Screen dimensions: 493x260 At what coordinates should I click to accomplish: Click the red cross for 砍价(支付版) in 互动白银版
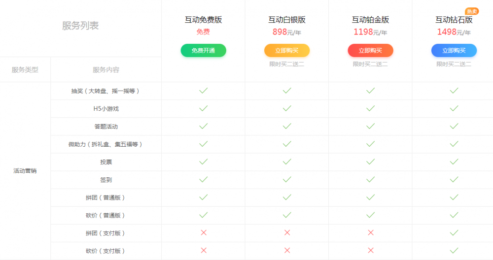pos(287,250)
